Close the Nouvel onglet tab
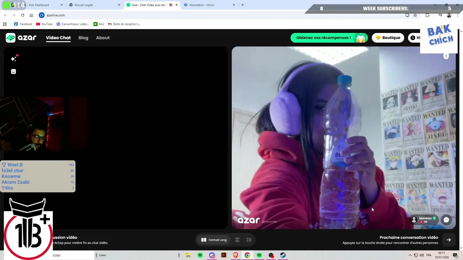 point(119,5)
